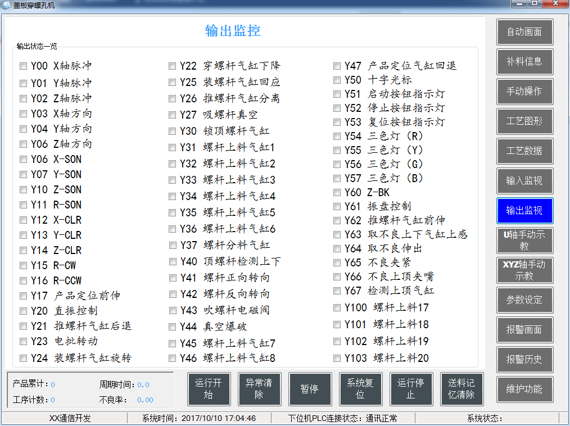Click 送料记忆清除 to clear feed memory

[x=462, y=389]
